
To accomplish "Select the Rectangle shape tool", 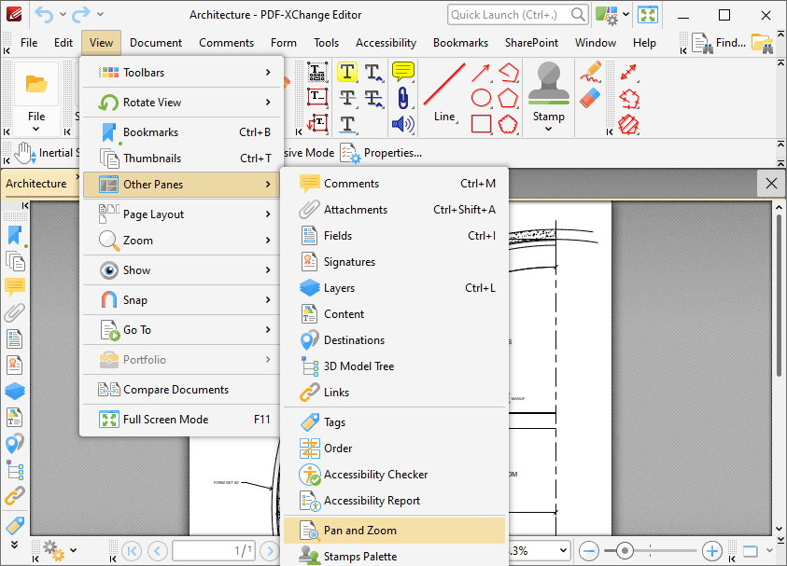I will [x=482, y=124].
